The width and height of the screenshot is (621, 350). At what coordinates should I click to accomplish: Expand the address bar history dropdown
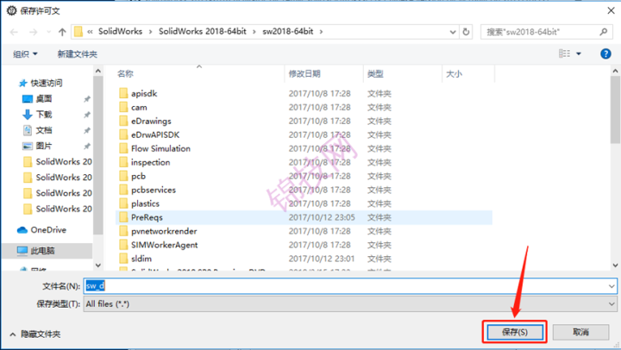[x=453, y=32]
